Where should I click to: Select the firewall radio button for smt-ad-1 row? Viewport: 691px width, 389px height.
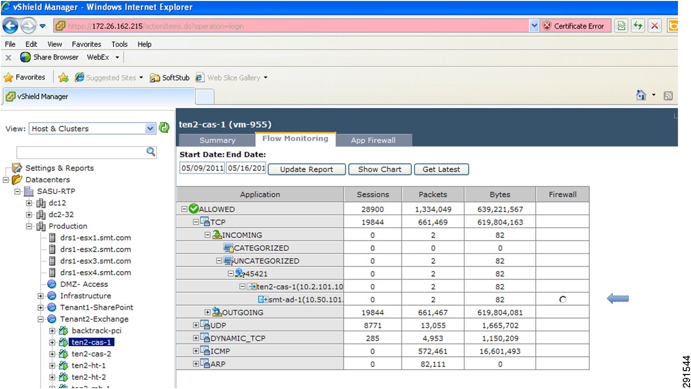click(x=562, y=299)
